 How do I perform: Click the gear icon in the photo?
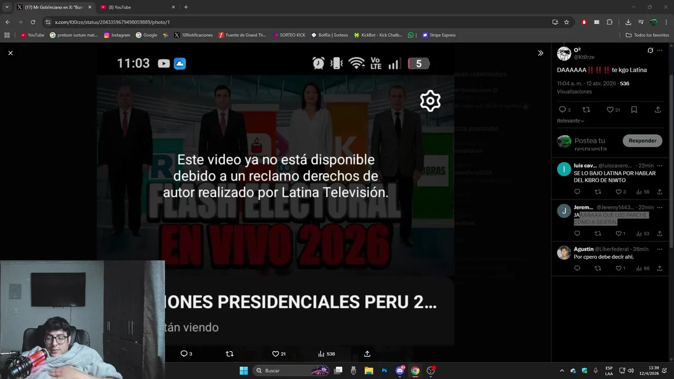(x=430, y=101)
